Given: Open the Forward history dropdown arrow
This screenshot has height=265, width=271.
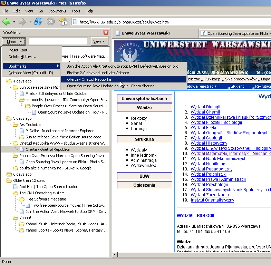Looking at the screenshot, I should [30, 22].
